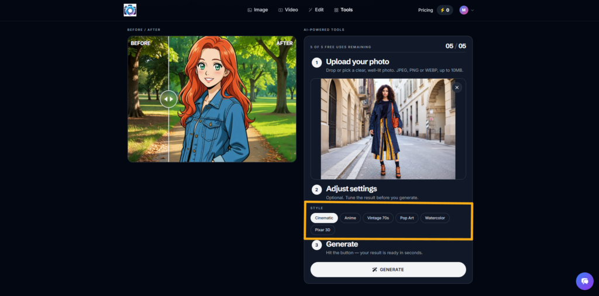Click the 'AI-POWERED TOOLS' label

click(x=324, y=30)
